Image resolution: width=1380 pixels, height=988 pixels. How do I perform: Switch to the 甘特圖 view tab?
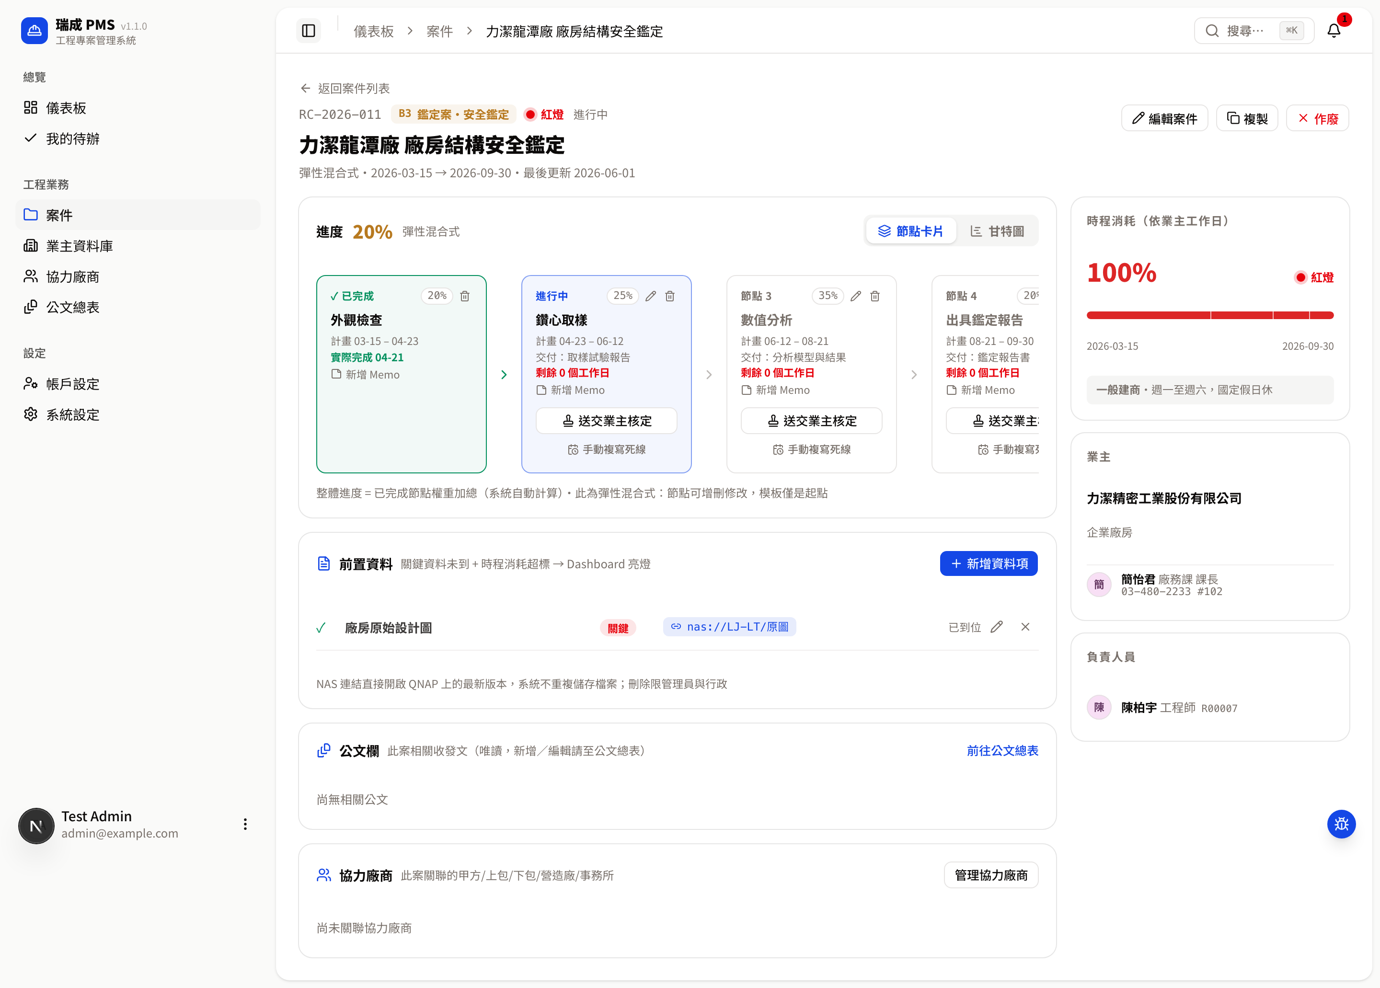pyautogui.click(x=997, y=231)
